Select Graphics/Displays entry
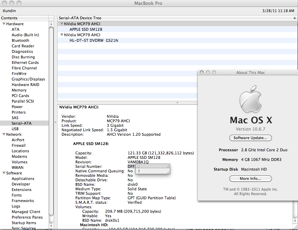 [28, 79]
